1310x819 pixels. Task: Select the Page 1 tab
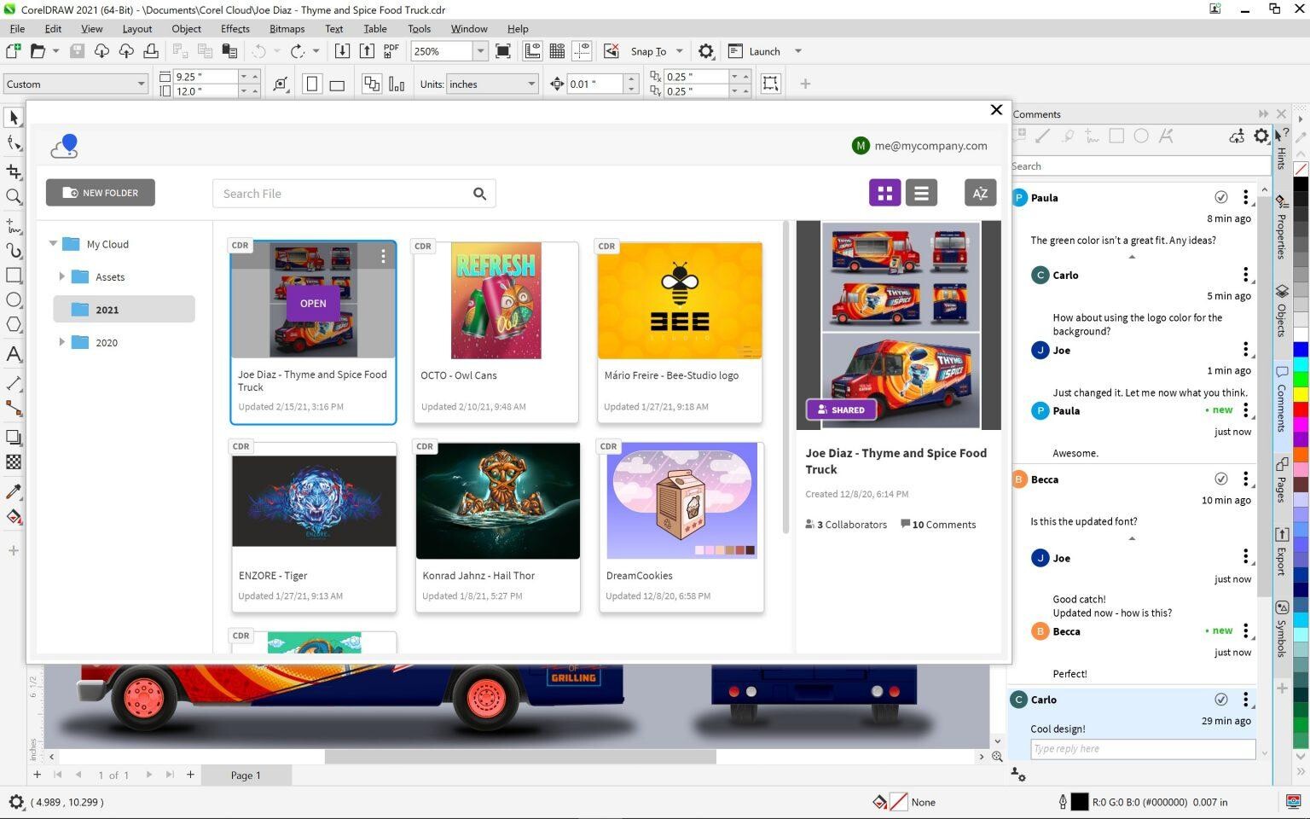pos(246,775)
